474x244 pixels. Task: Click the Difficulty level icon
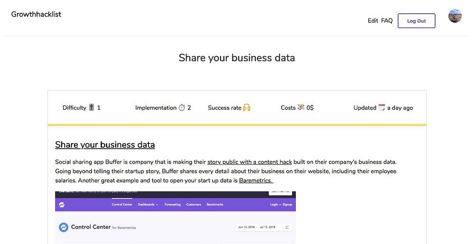(x=91, y=108)
